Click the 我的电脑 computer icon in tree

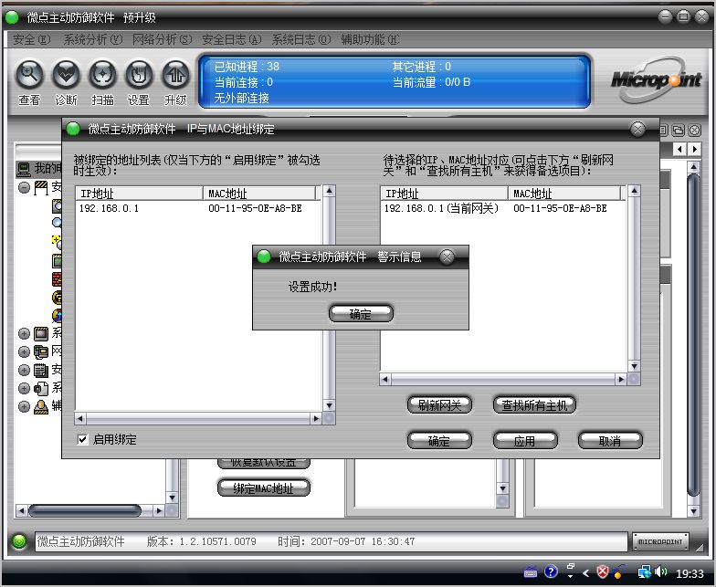pos(24,170)
